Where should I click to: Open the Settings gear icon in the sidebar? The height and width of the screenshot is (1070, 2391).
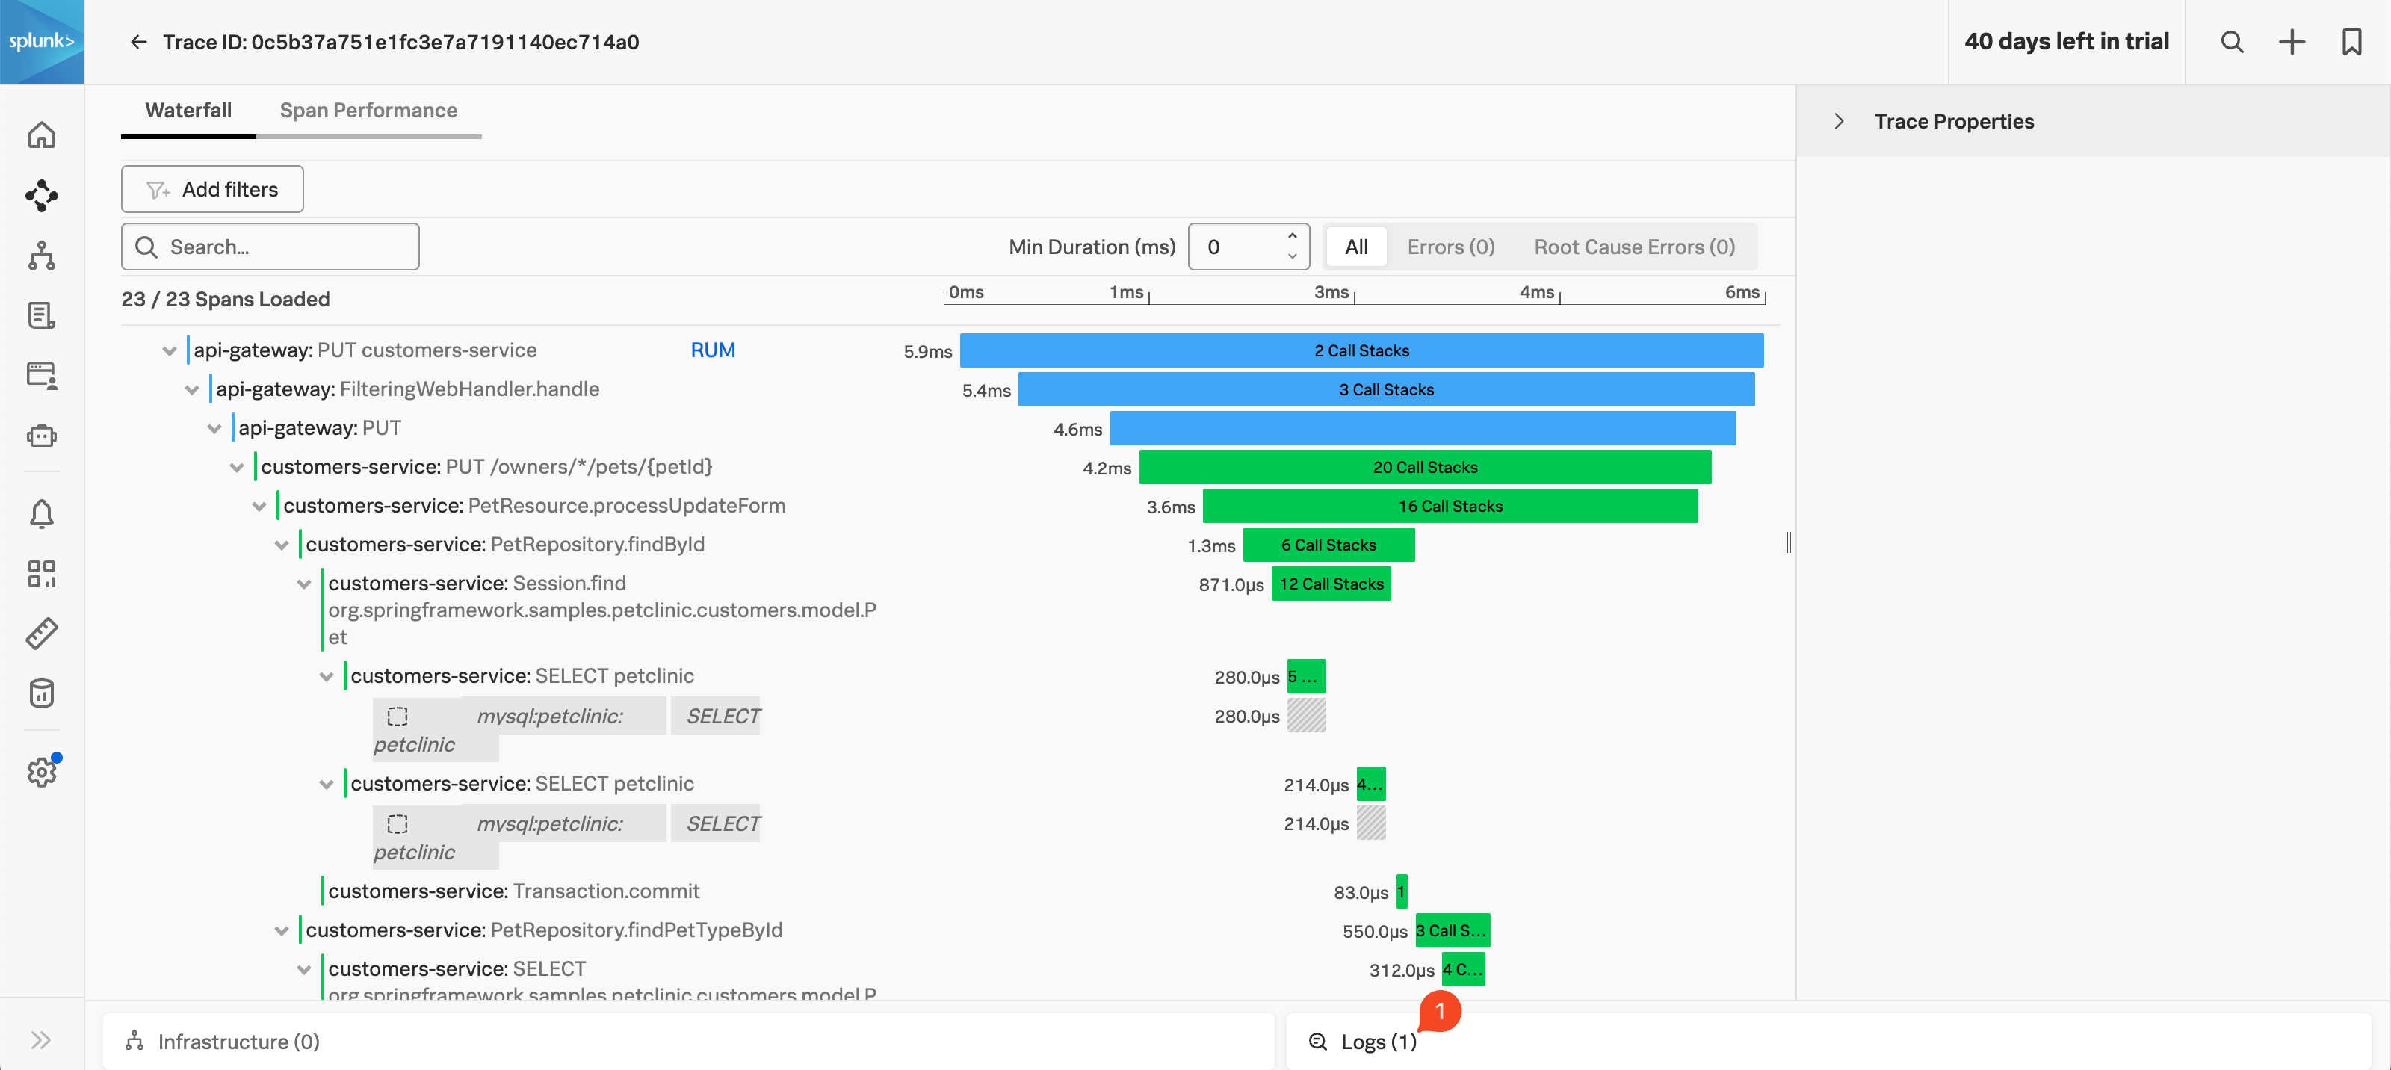point(42,772)
